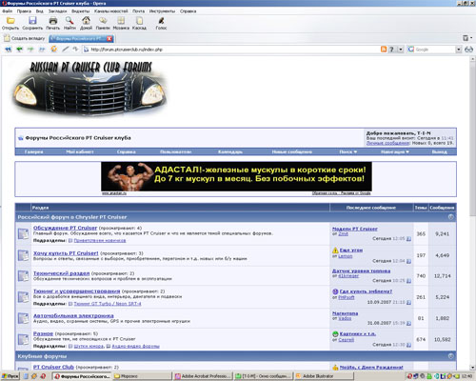Click the Открыть folder icon in toolbar
476x381 pixels.
pyautogui.click(x=10, y=21)
